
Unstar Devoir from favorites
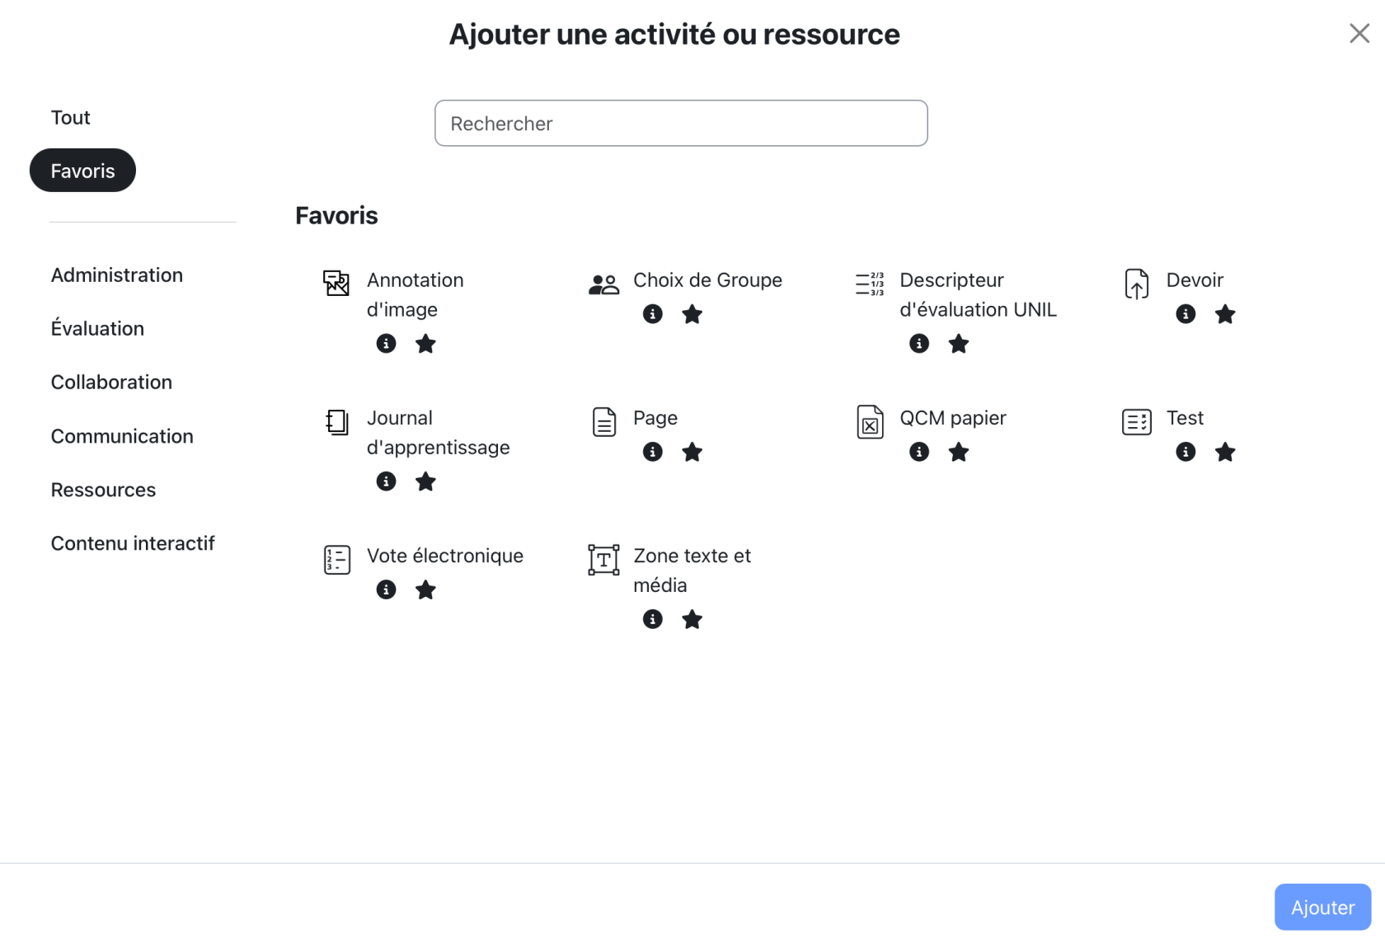pos(1225,314)
